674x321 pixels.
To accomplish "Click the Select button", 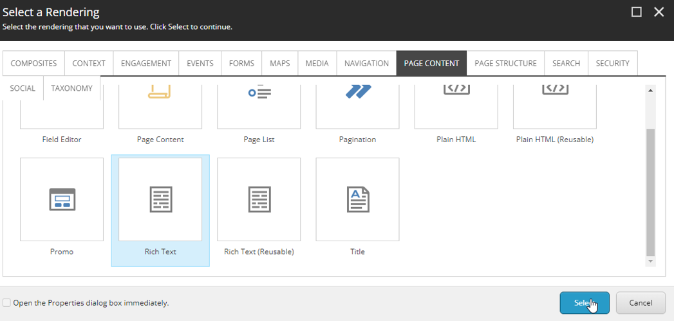I will coord(584,303).
